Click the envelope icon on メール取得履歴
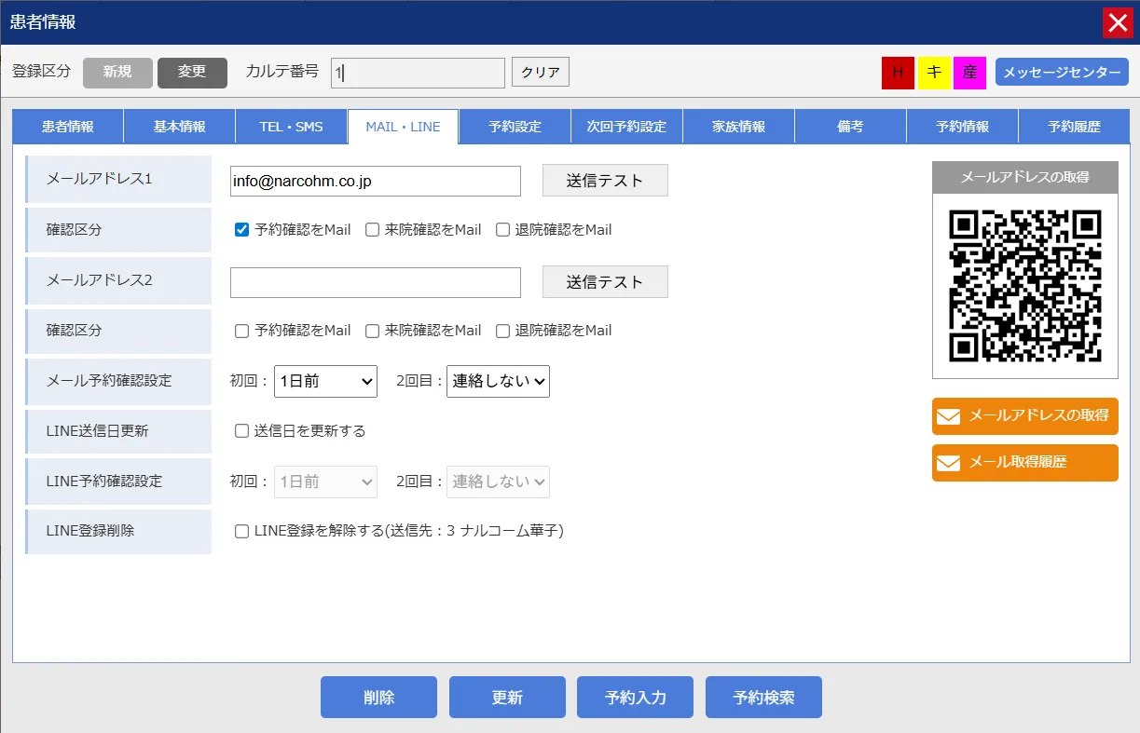 tap(948, 463)
